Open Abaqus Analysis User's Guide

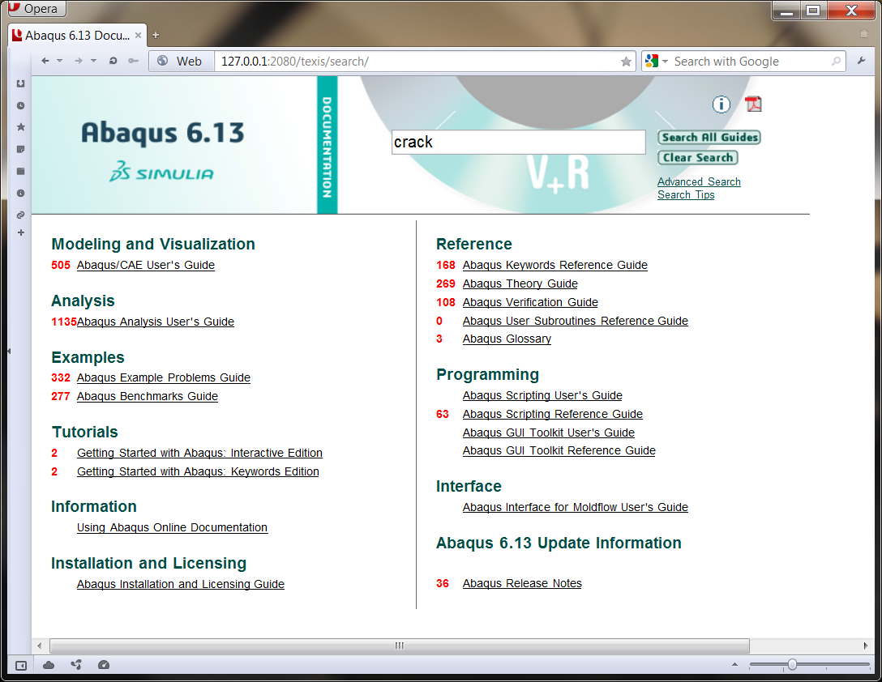156,322
